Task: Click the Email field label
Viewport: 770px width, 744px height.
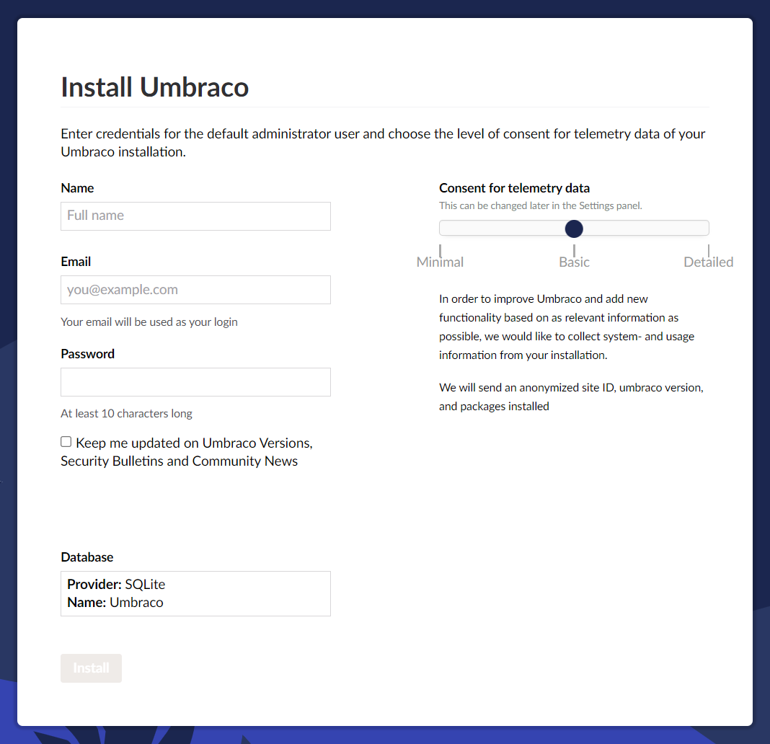Action: coord(76,262)
